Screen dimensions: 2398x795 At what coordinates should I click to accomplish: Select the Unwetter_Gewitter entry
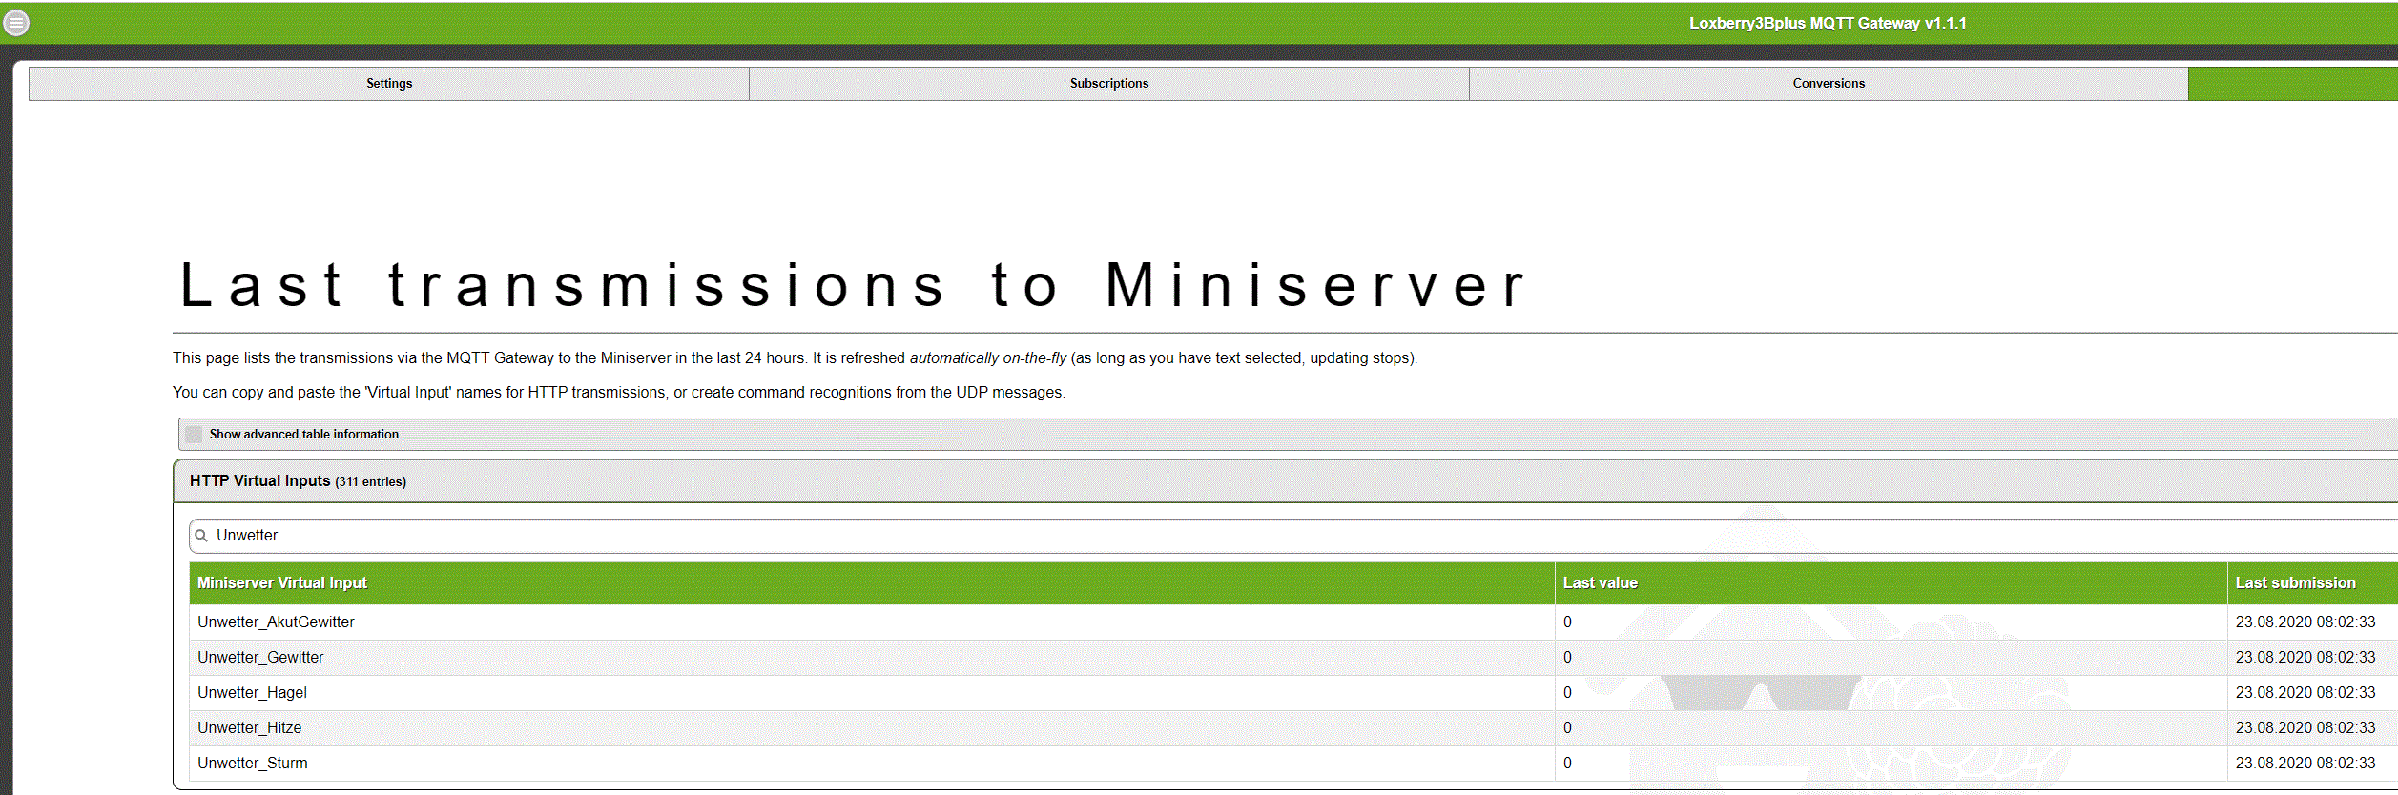click(260, 658)
